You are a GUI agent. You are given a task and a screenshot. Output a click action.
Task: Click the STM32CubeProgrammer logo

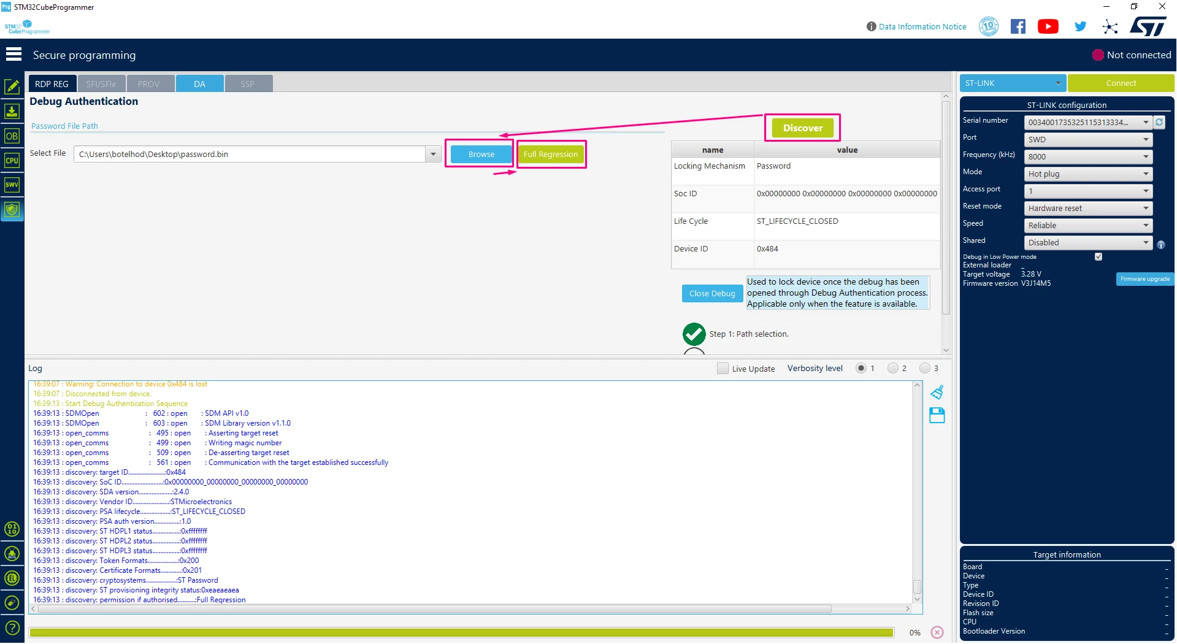point(28,27)
